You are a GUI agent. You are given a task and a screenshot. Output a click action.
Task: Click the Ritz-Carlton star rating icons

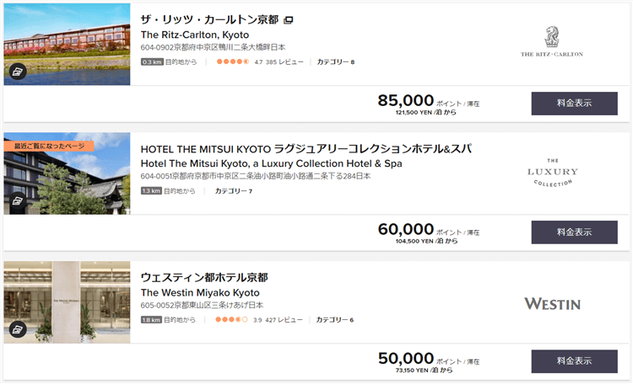point(233,62)
